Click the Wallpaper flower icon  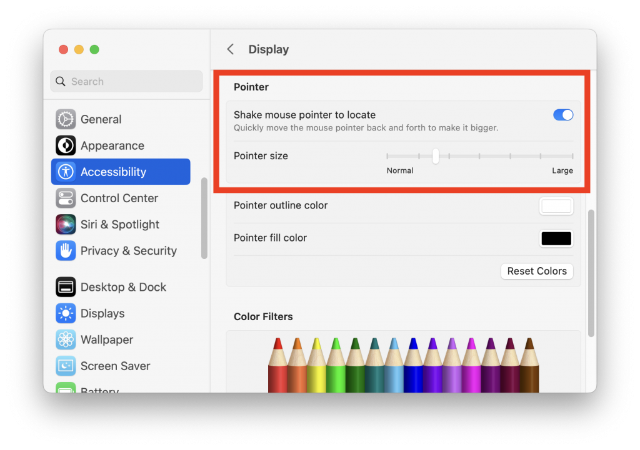click(65, 339)
